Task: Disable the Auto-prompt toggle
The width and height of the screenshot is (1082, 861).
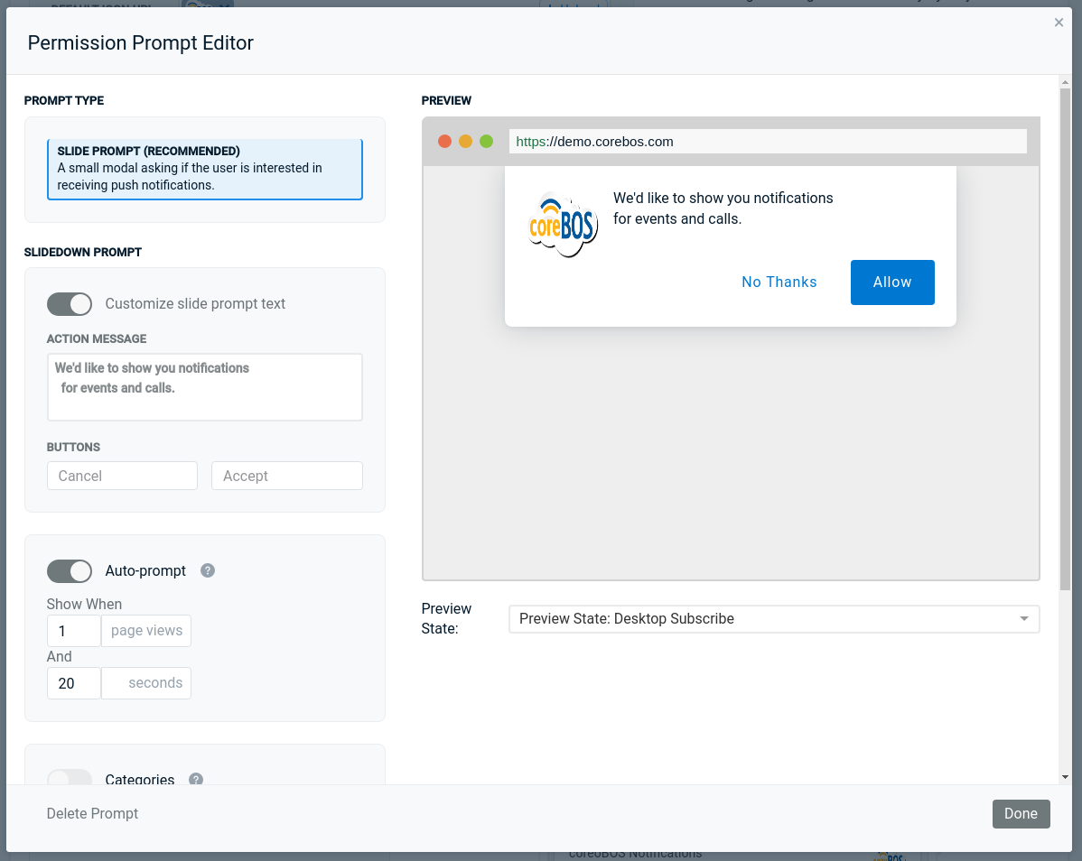Action: (x=70, y=571)
